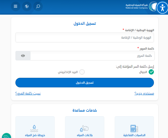Select the mobile (الجوال) radio option
This screenshot has width=168, height=138.
151,72
